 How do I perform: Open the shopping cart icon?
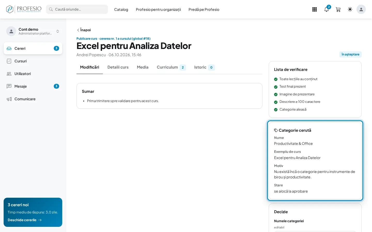(338, 10)
